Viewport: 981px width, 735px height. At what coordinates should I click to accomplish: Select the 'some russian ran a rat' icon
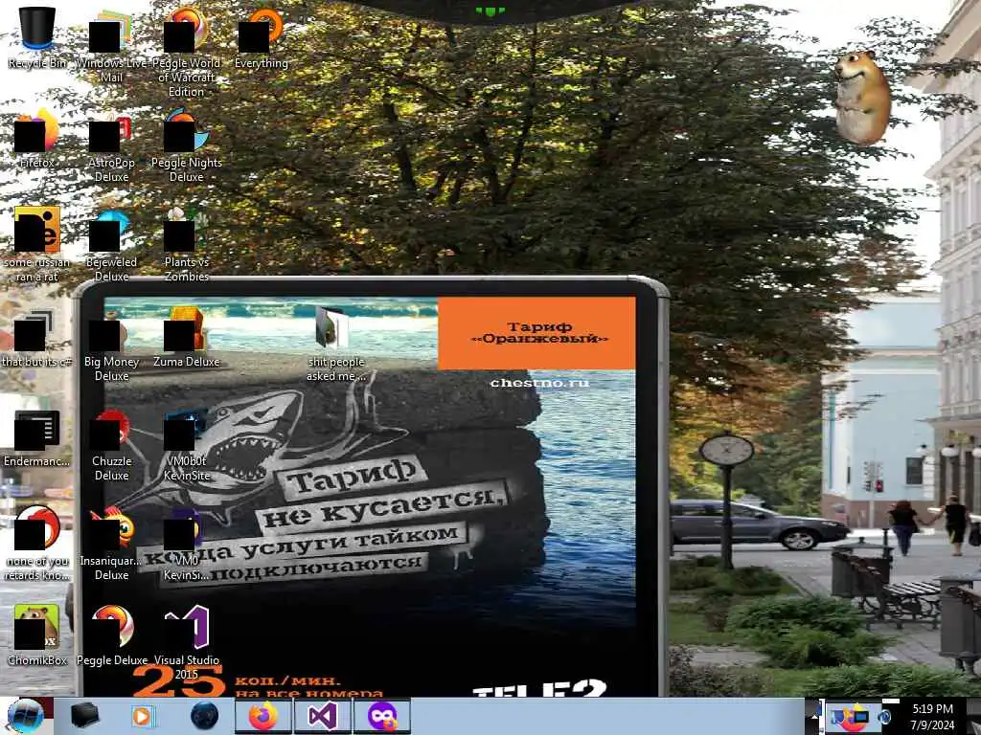pyautogui.click(x=37, y=244)
